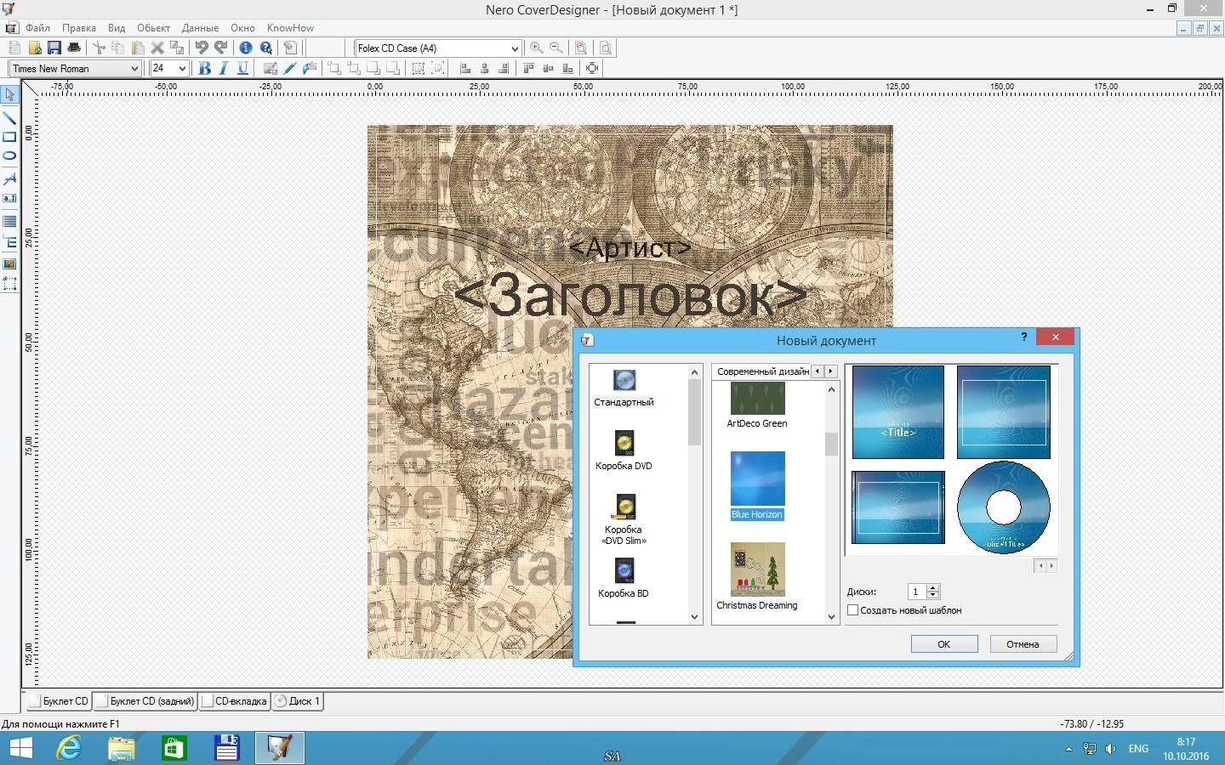Image resolution: width=1225 pixels, height=765 pixels.
Task: Open the Объект menu
Action: (153, 28)
